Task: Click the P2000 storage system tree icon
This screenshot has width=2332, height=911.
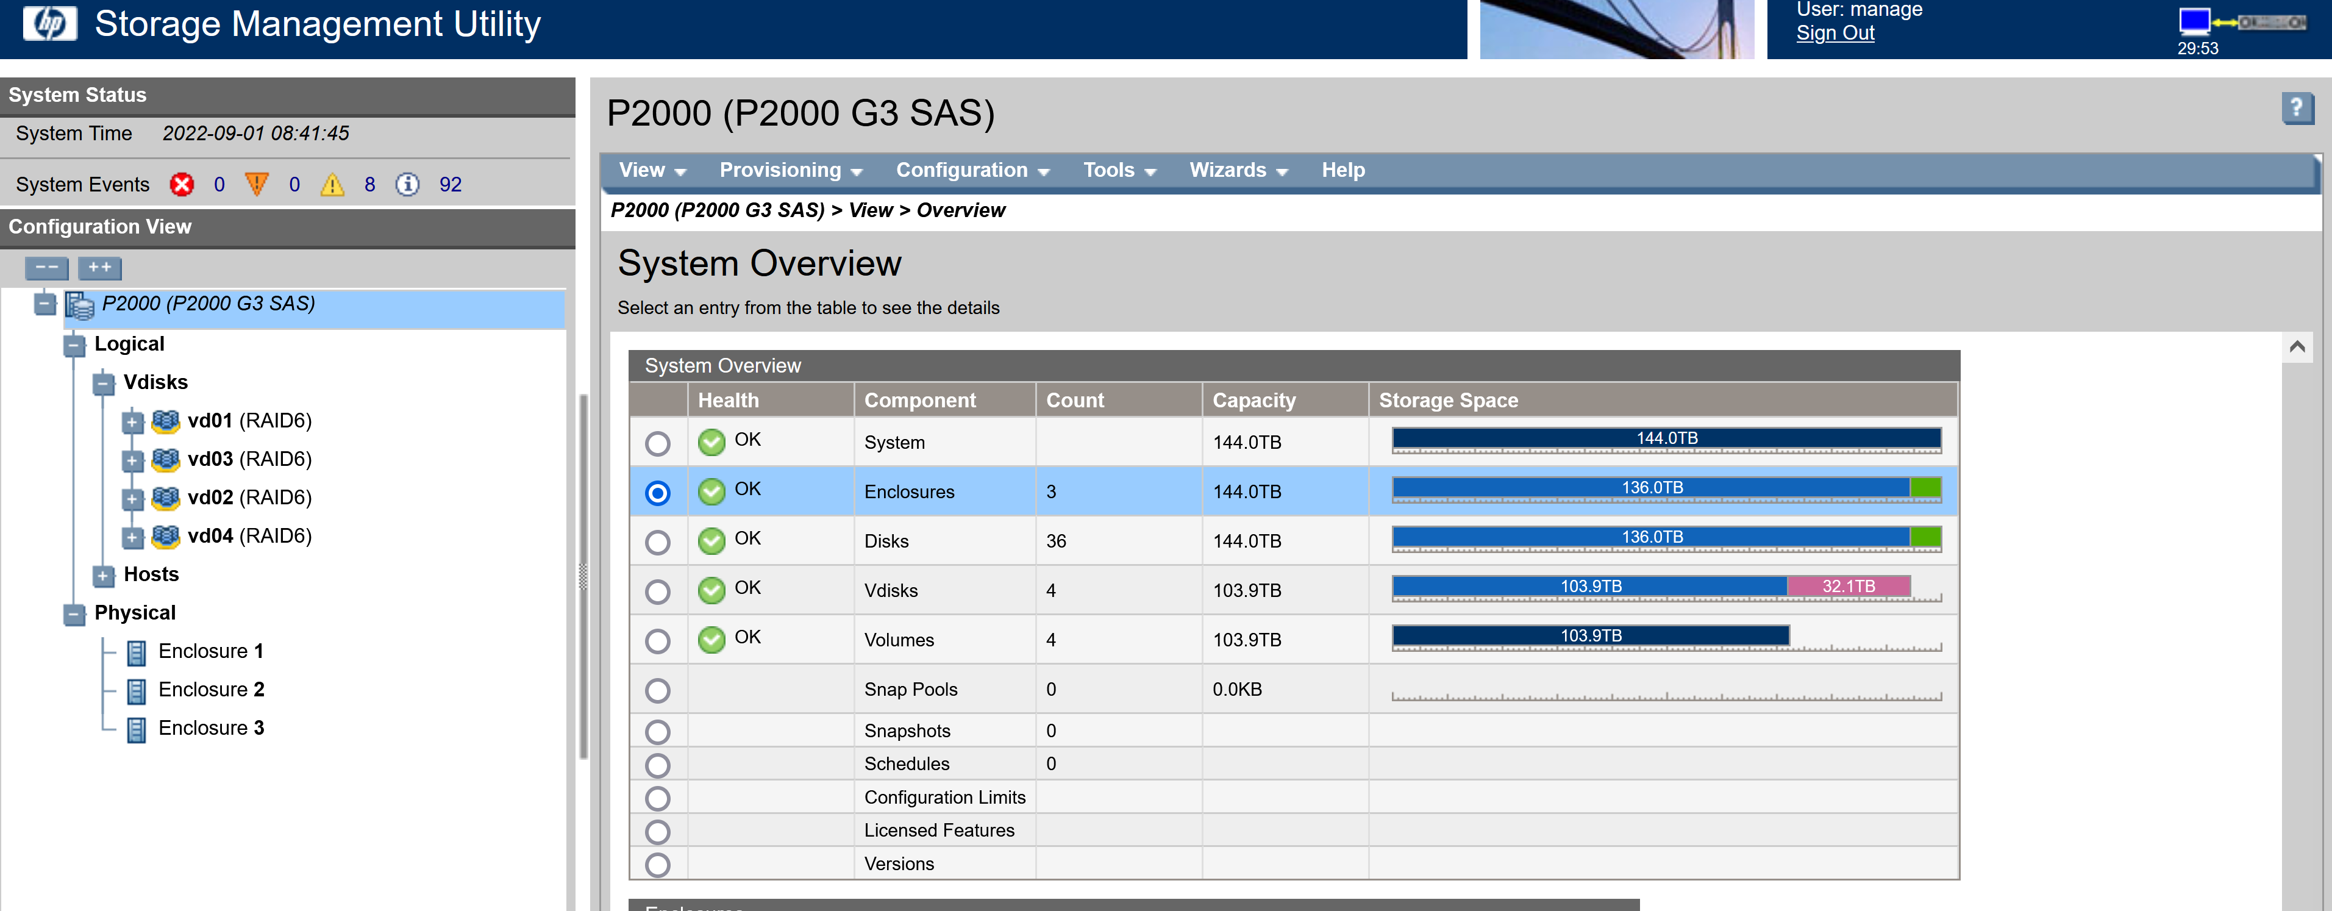Action: click(x=80, y=305)
